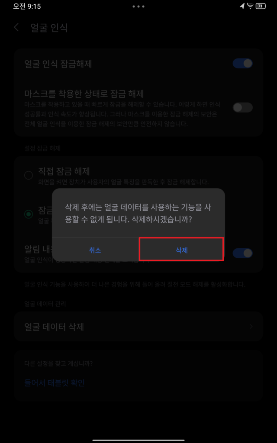Toggle the 알림 내용 switch
Screen dimensions: 277x443
[242, 253]
